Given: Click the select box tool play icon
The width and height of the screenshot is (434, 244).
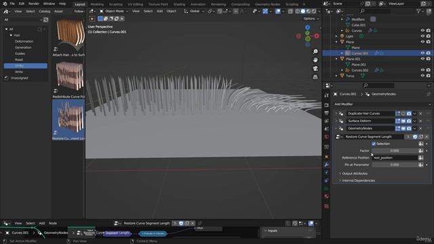Looking at the screenshot, I should [92, 18].
